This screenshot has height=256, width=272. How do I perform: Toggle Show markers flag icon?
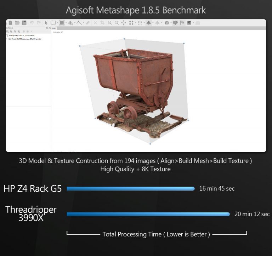[x=182, y=23]
